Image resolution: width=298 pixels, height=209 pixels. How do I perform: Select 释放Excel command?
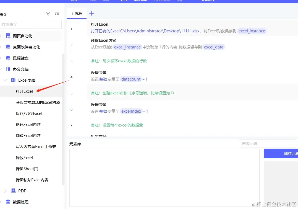coord(24,158)
